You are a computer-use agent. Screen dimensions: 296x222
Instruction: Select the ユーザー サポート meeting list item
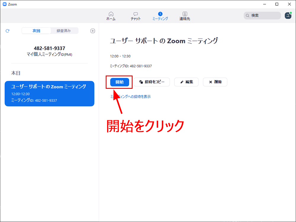pyautogui.click(x=49, y=94)
